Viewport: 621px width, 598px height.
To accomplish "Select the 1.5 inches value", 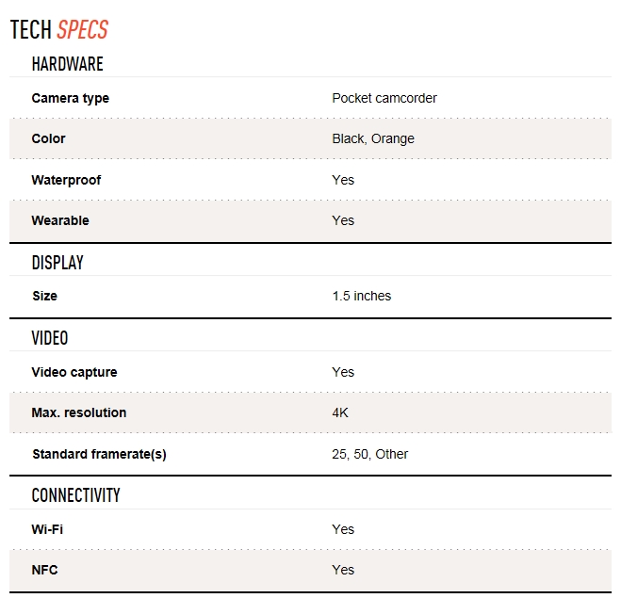I will pos(361,296).
